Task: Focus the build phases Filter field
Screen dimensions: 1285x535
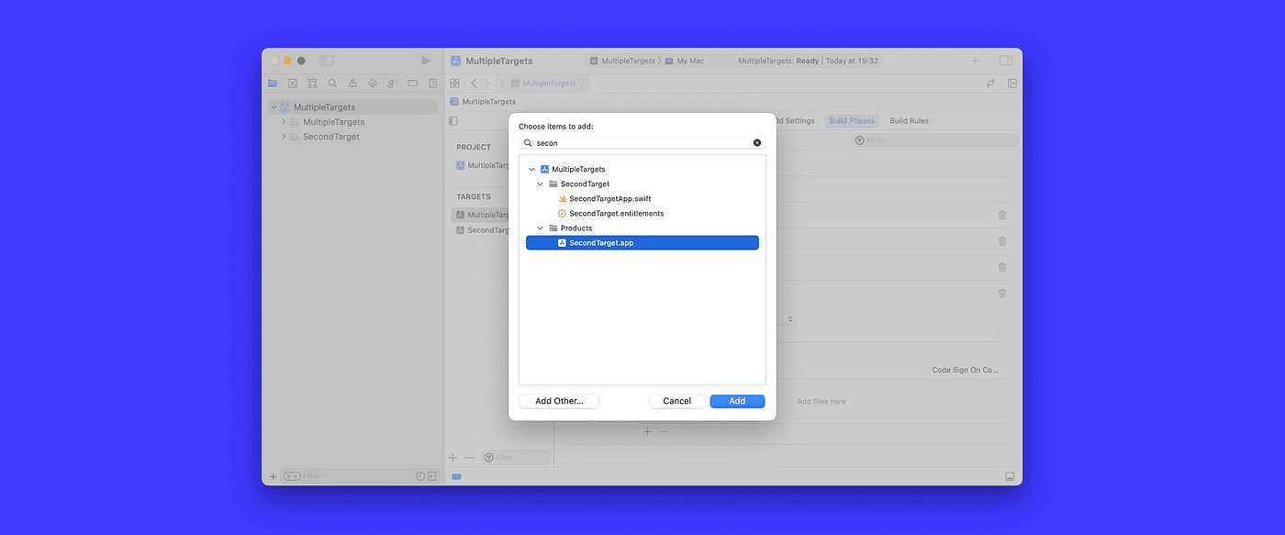Action: point(934,140)
